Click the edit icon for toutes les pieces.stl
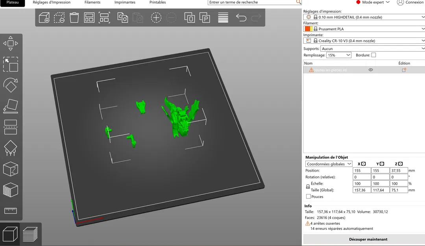Image resolution: width=425 pixels, height=246 pixels. tap(404, 70)
